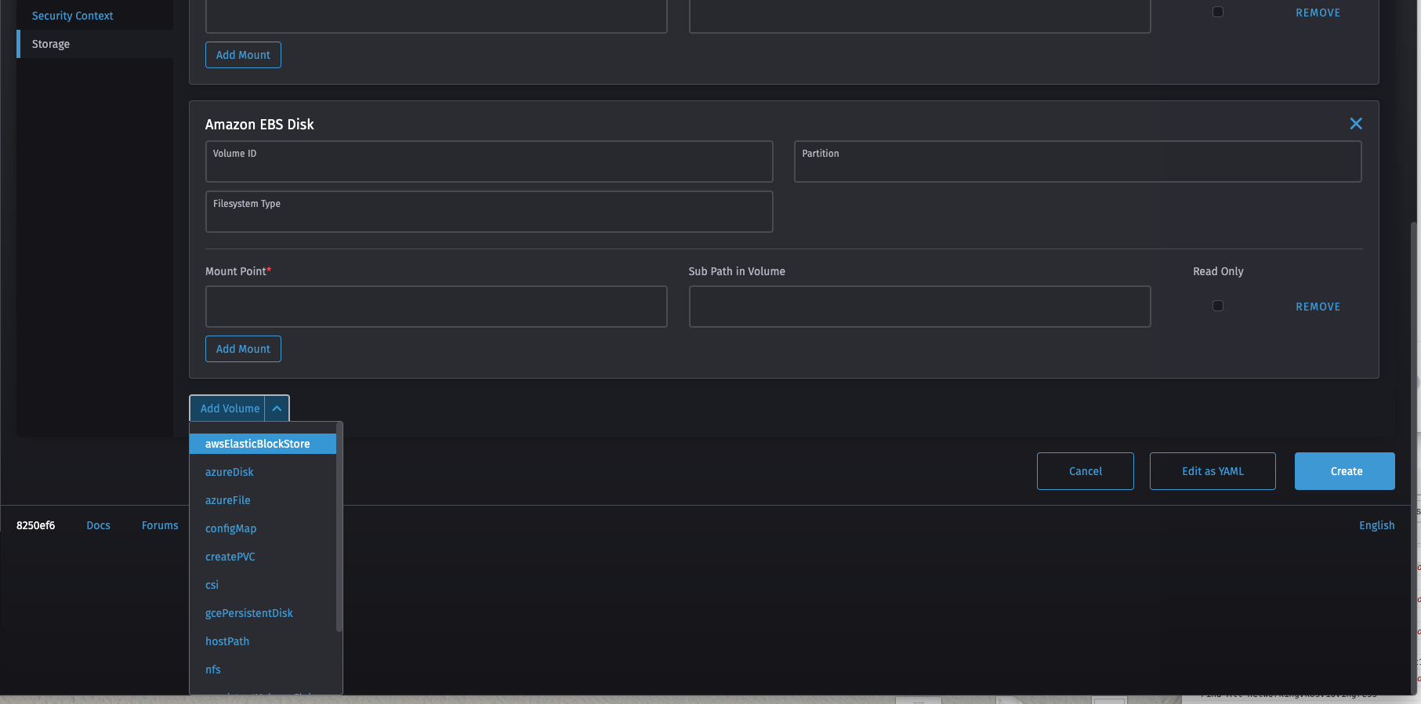The width and height of the screenshot is (1421, 704).
Task: Click the Add Volume button
Action: pos(229,408)
